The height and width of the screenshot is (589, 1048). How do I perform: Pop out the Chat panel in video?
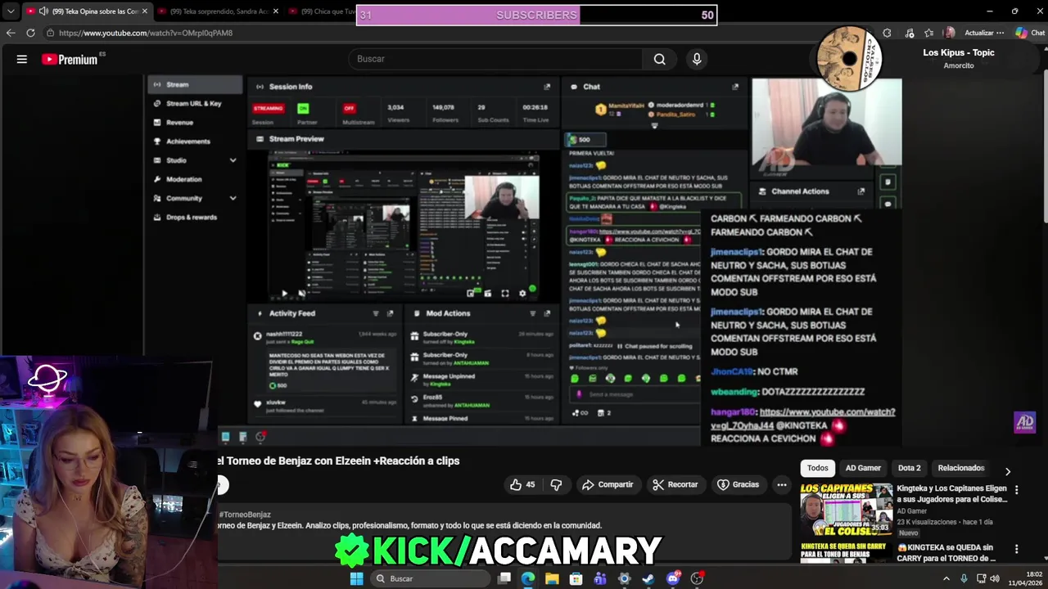click(735, 87)
